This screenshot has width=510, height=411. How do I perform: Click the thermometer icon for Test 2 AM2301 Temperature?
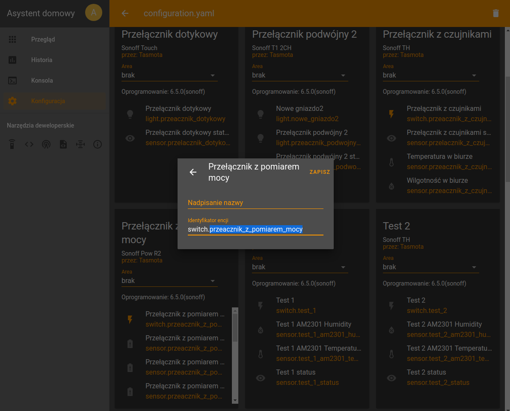pos(391,354)
